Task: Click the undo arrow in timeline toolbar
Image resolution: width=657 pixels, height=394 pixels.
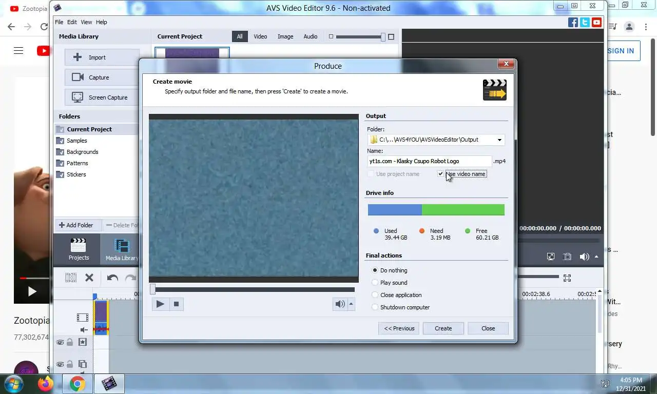Action: (112, 278)
